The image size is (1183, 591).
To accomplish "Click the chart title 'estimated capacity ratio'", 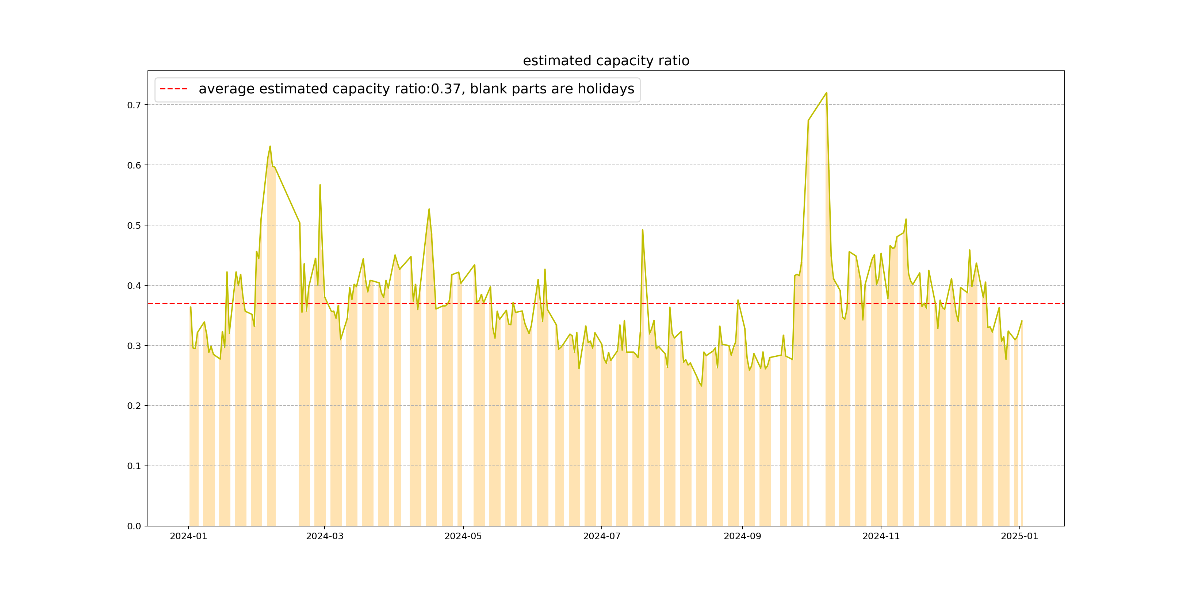I will tap(606, 61).
